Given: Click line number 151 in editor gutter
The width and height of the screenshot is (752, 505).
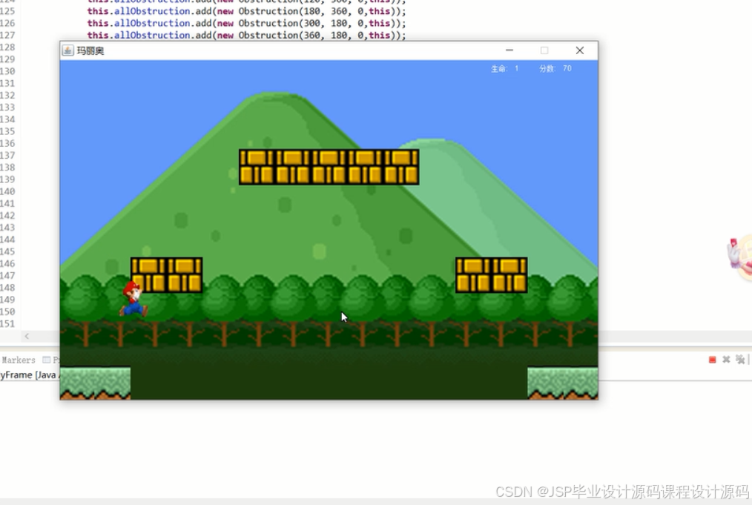Looking at the screenshot, I should pos(7,323).
